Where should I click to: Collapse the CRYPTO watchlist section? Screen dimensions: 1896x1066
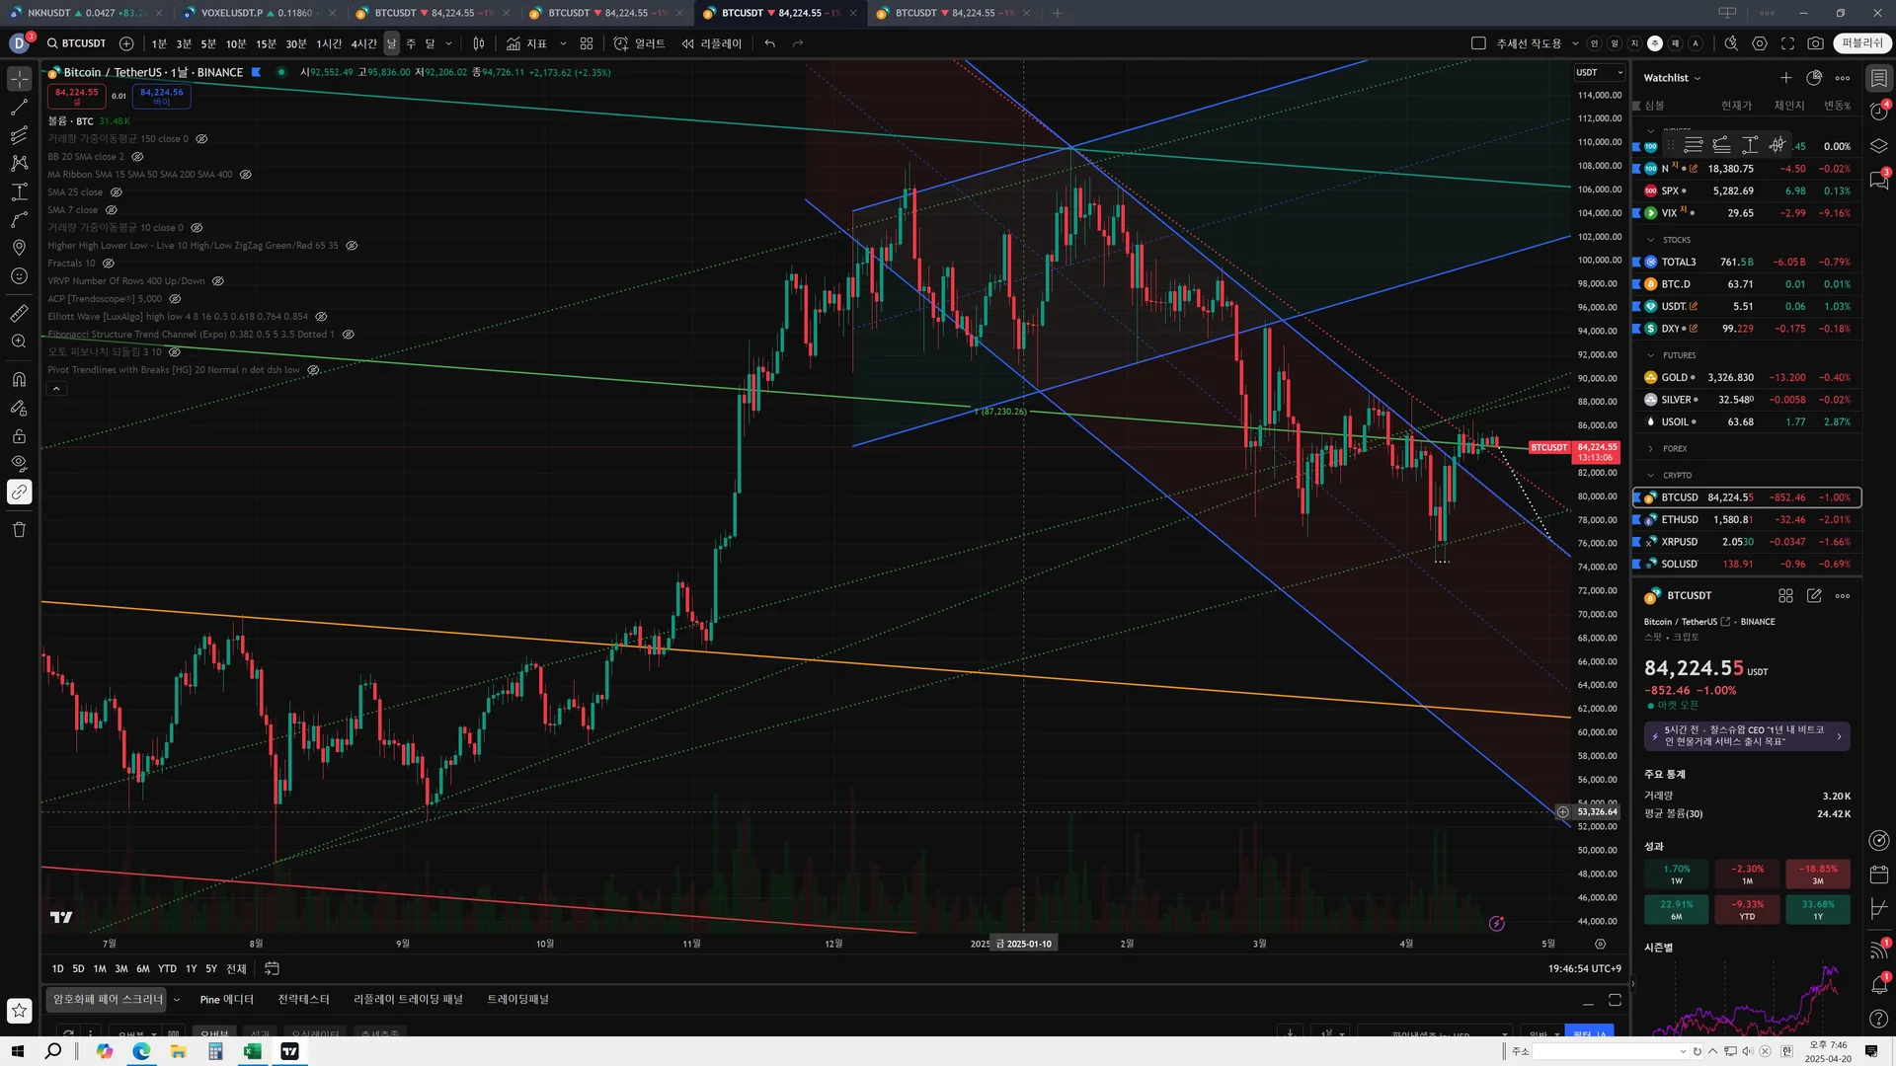(x=1651, y=475)
